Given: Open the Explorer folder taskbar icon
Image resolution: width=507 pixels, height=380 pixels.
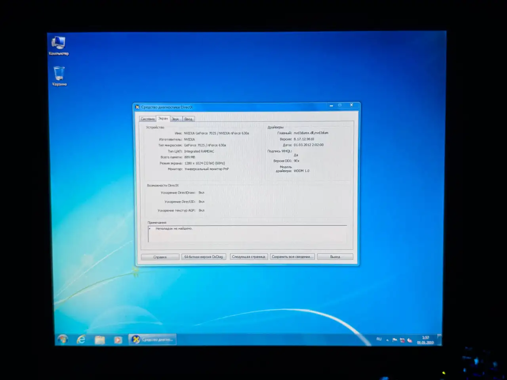Looking at the screenshot, I should [100, 340].
